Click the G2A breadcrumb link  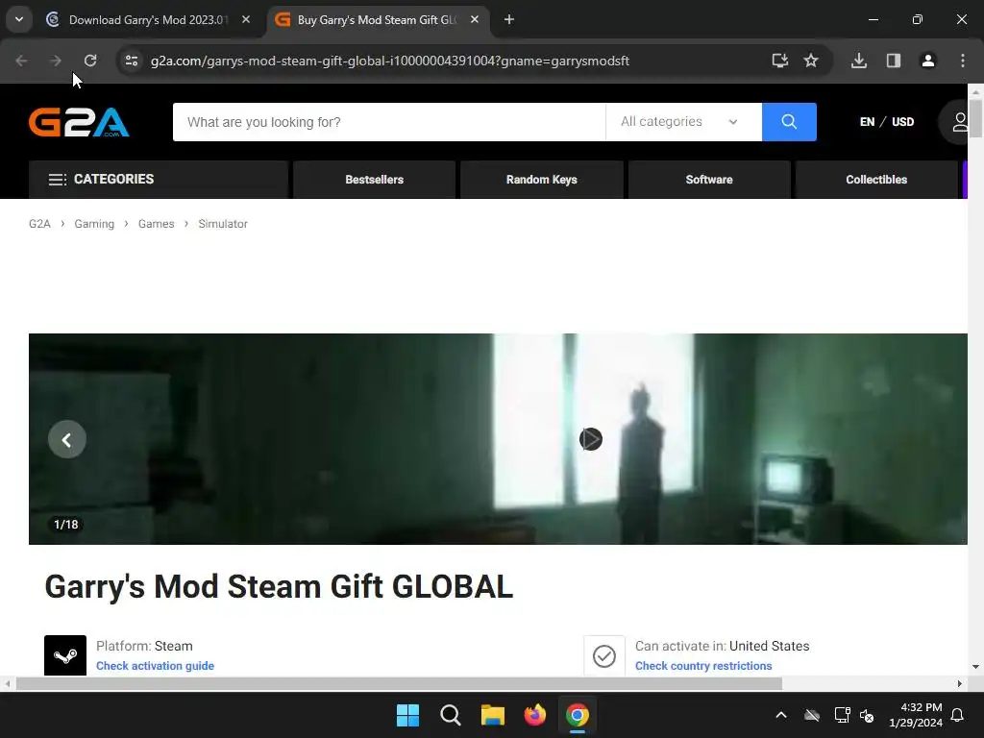(x=39, y=224)
